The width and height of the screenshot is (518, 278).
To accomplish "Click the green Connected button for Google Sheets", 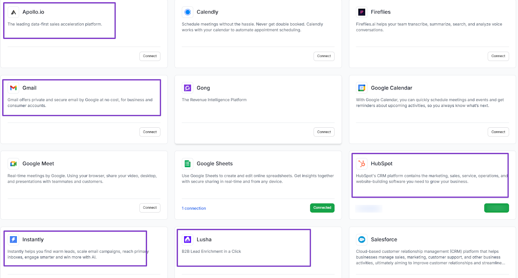I will [x=322, y=208].
